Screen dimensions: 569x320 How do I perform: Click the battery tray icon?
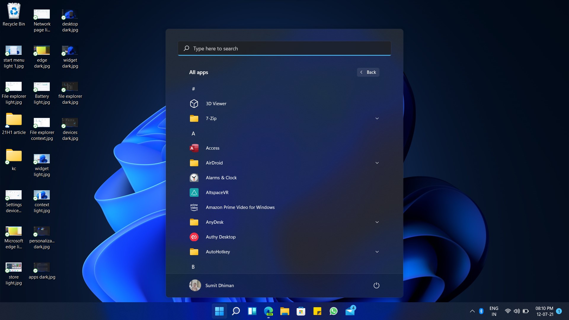click(x=526, y=311)
